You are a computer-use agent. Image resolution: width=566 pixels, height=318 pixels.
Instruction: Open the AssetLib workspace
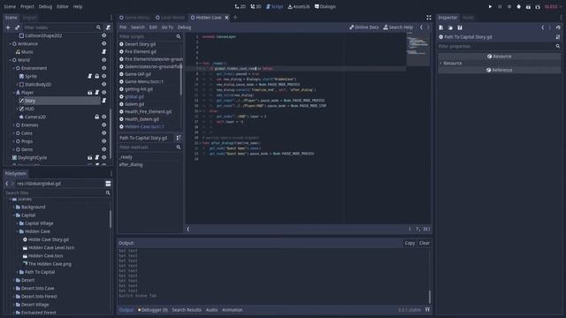(x=299, y=6)
